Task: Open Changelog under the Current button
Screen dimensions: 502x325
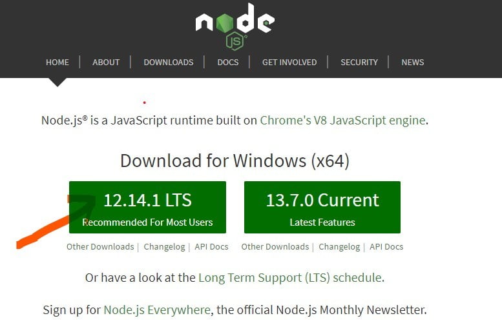Action: (339, 247)
